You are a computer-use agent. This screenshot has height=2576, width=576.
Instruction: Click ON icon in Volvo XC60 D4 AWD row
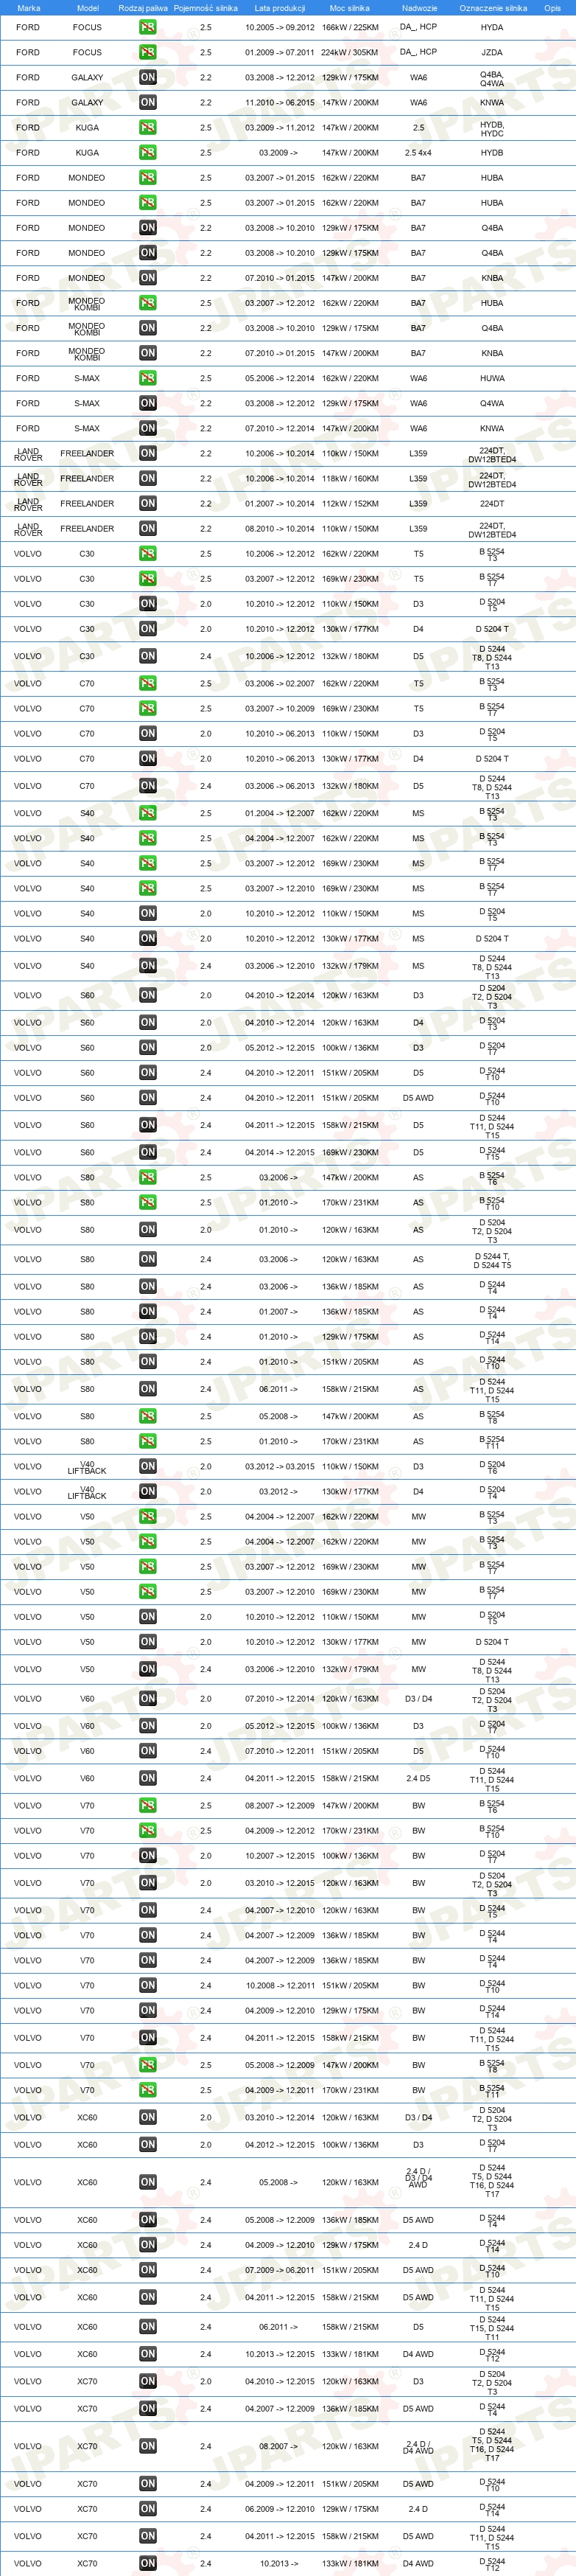[x=148, y=2354]
